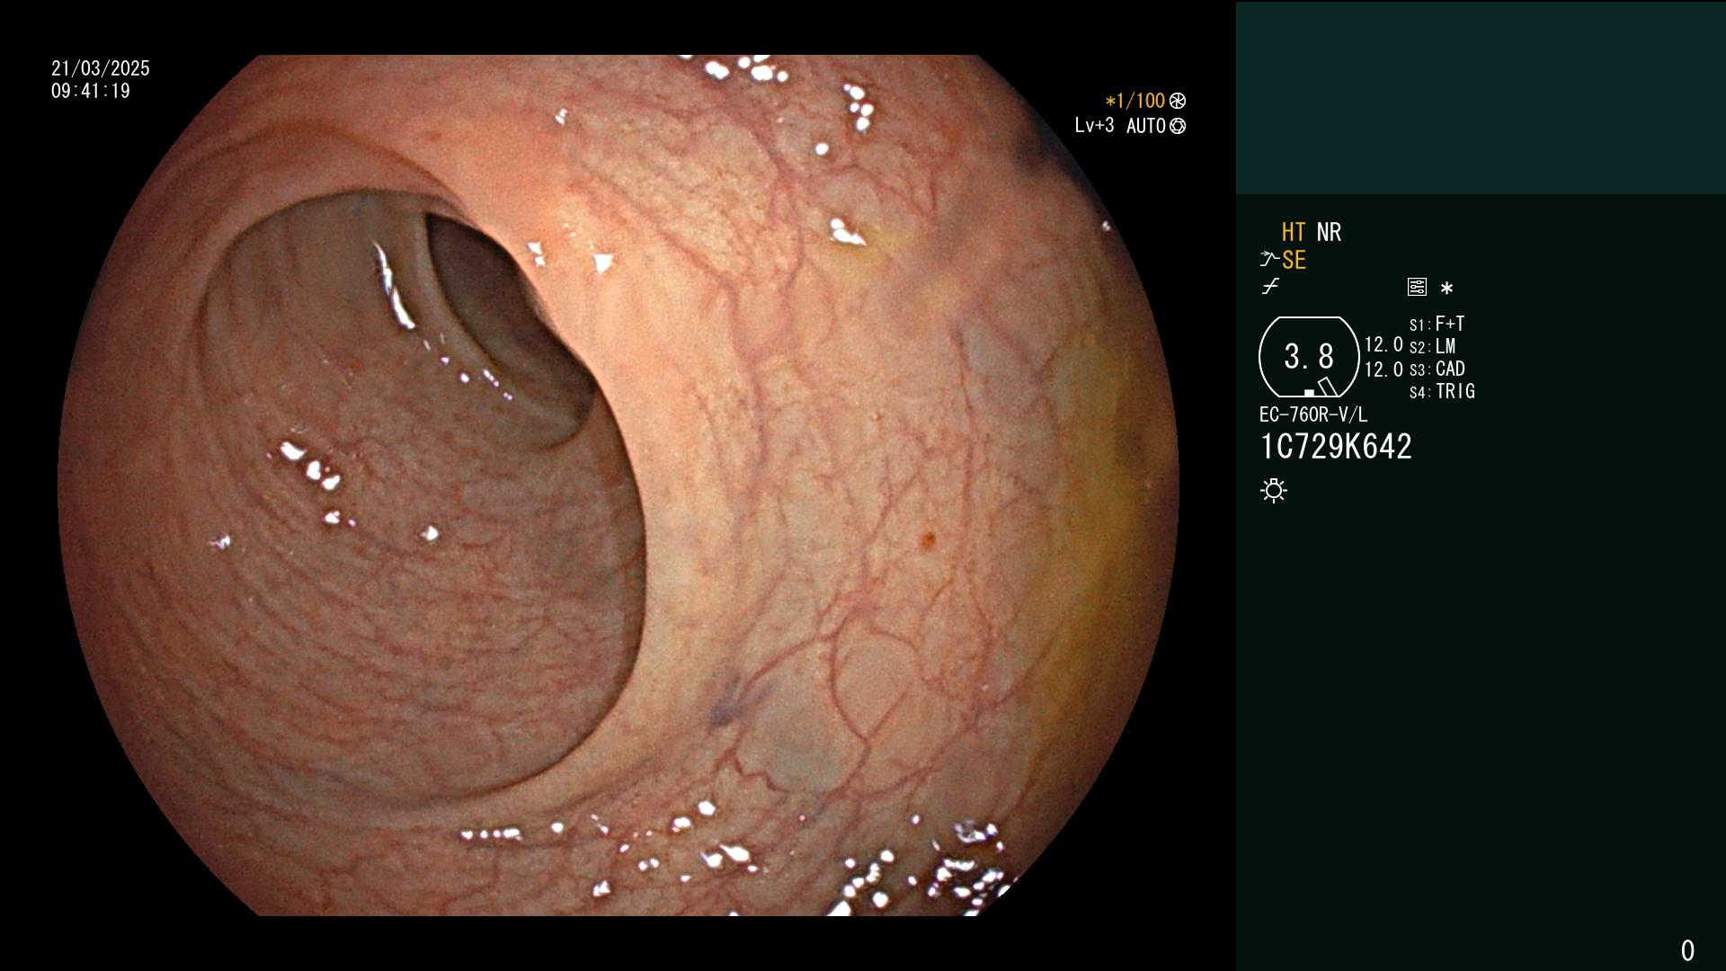
Task: Click the NR indicator
Action: click(x=1329, y=232)
